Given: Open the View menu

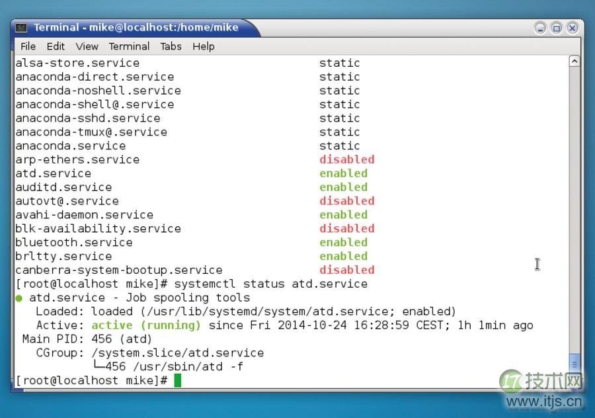Looking at the screenshot, I should pyautogui.click(x=87, y=46).
